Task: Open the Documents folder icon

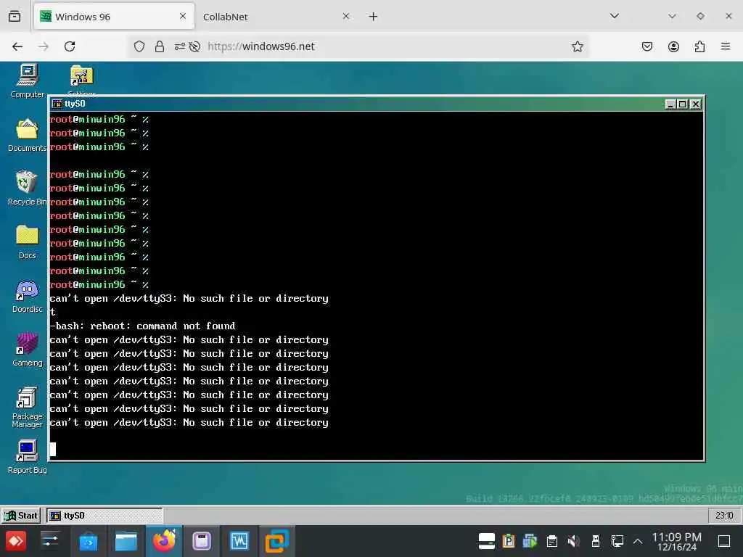Action: [x=27, y=135]
